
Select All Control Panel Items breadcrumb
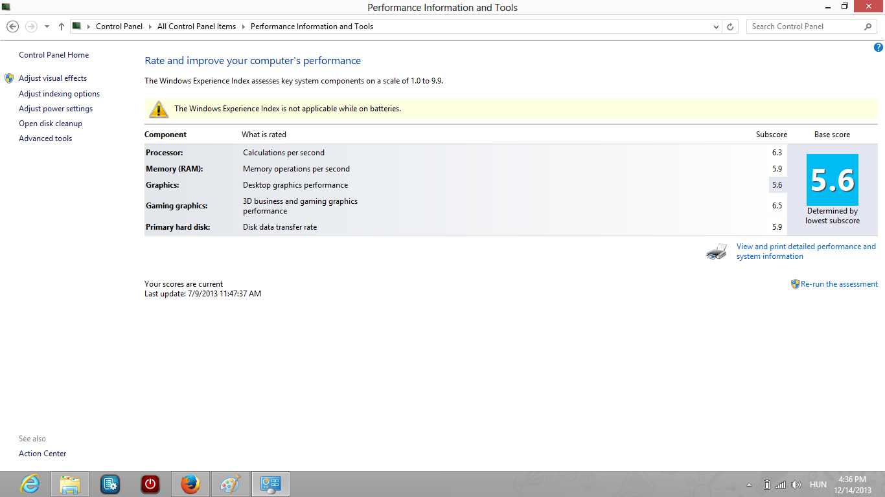click(x=196, y=27)
